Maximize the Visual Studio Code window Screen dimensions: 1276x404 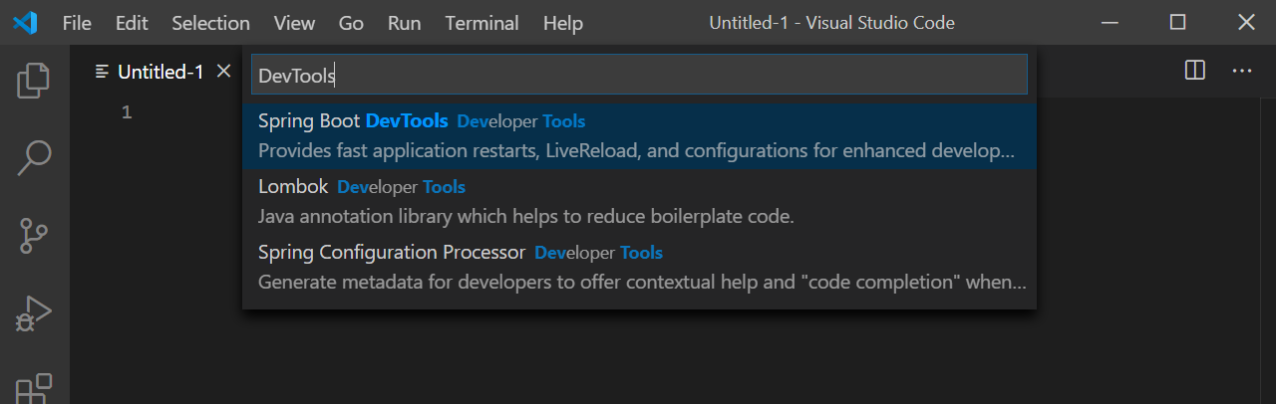[1177, 22]
